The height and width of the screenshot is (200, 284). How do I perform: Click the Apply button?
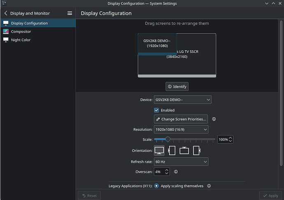270,195
